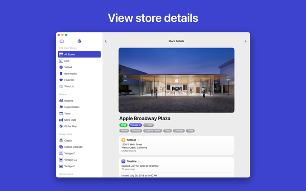Expand Timeline details chevron
Image resolution: width=306 pixels, height=191 pixels.
click(x=139, y=161)
